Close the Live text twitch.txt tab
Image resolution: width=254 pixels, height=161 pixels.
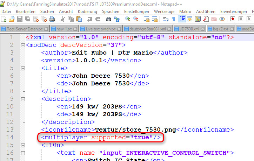click(x=119, y=29)
